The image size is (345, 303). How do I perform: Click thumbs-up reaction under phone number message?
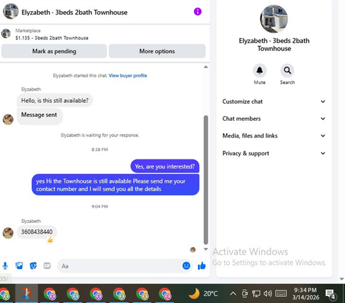click(50, 240)
